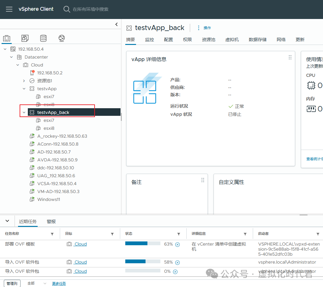The image size is (323, 287).
Task: Filter the 状态 column
Action: (179, 234)
